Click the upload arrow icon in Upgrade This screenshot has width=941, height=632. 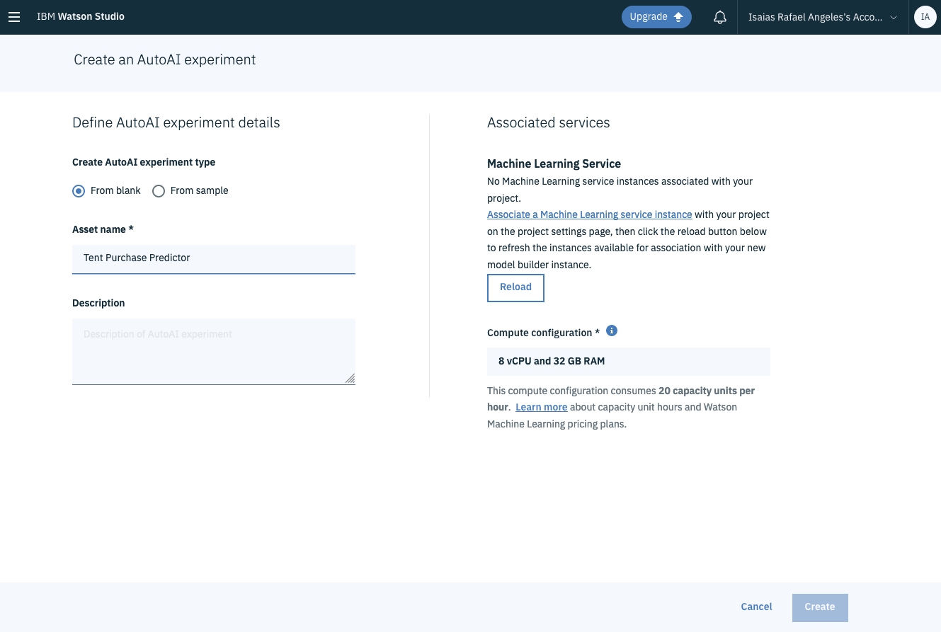678,18
